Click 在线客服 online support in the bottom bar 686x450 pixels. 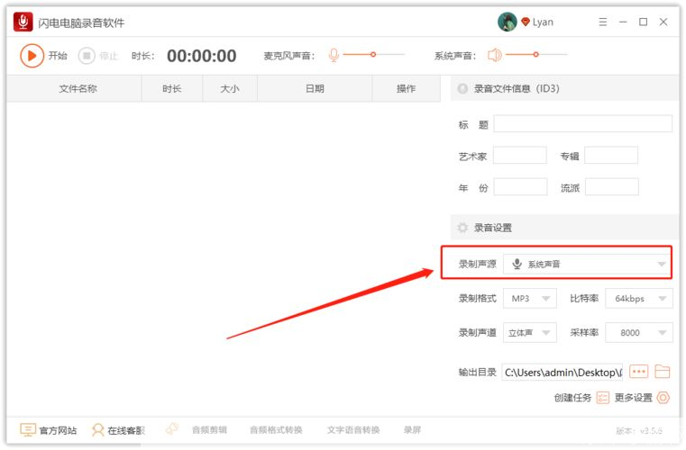[118, 430]
